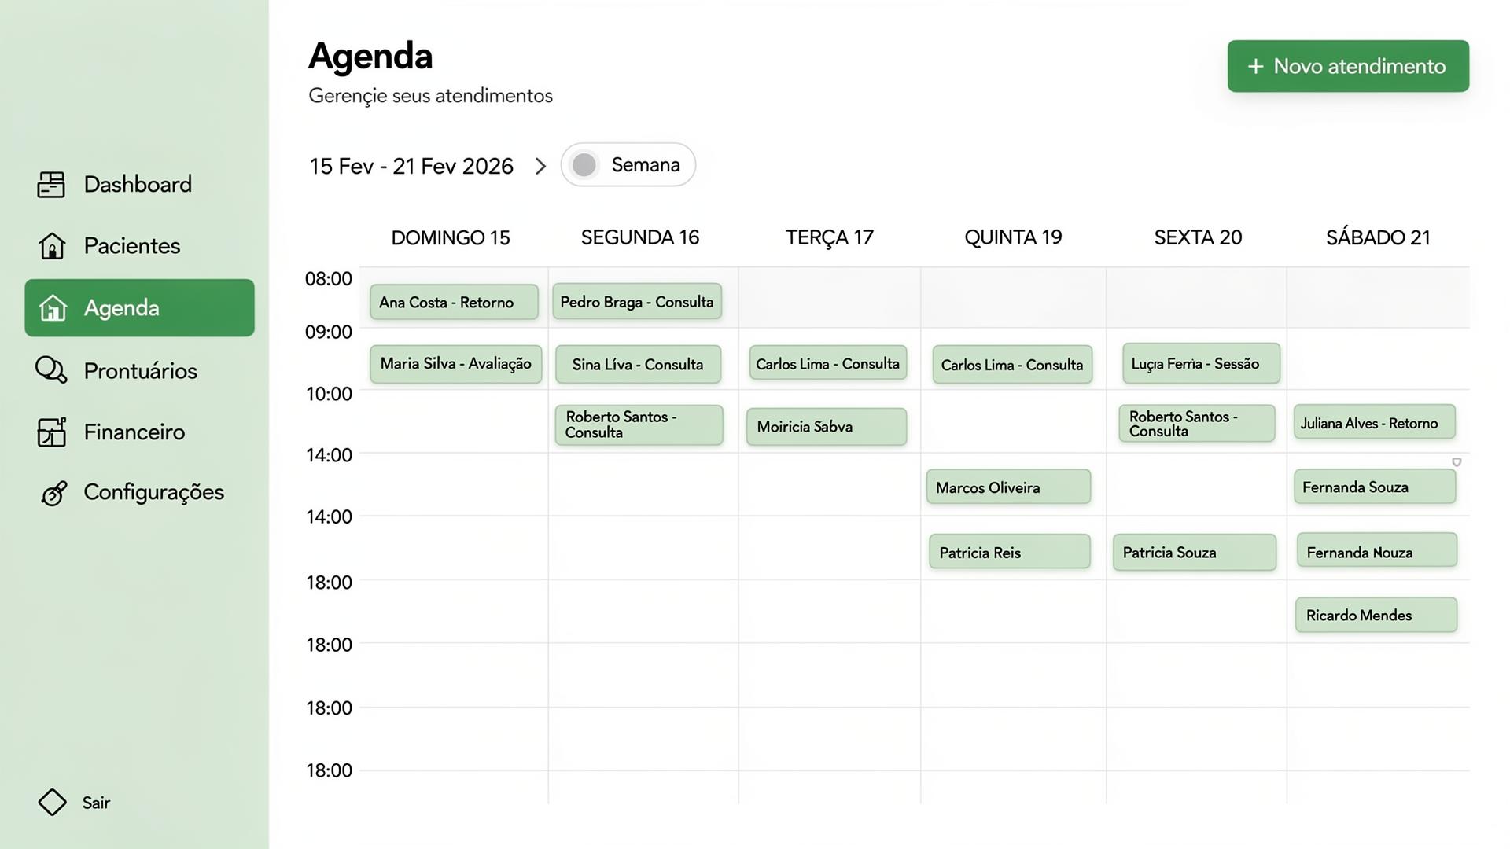The image size is (1510, 849).
Task: Click the small marker icon above Fernanda Souza
Action: (1457, 462)
